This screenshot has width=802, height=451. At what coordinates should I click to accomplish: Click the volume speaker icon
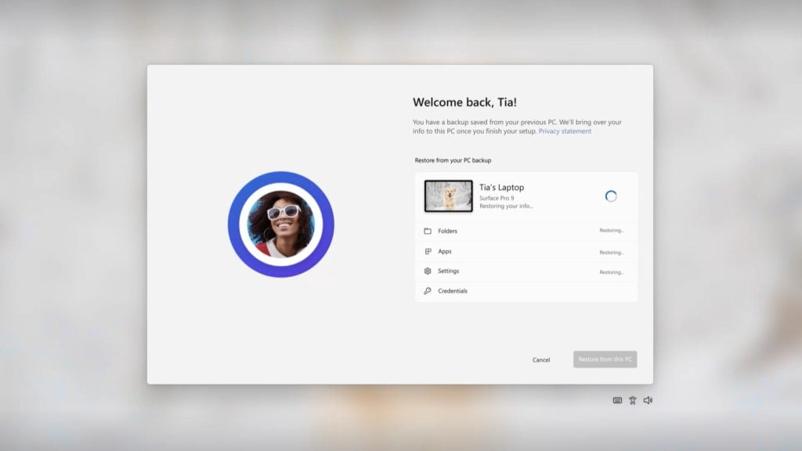pyautogui.click(x=648, y=399)
